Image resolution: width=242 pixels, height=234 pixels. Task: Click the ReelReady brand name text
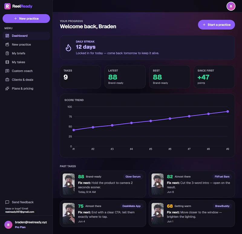(22, 6)
